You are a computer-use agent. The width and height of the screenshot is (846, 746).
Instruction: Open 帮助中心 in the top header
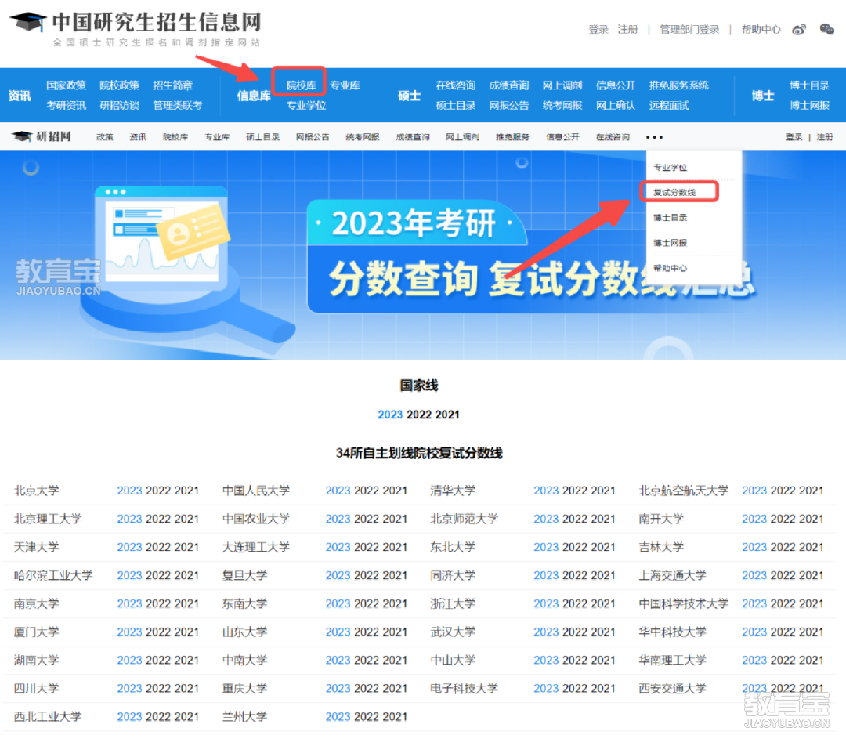coord(761,29)
